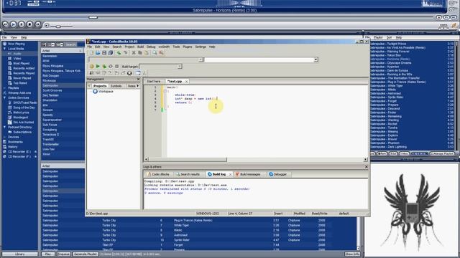Select SHOUTcast Radio in Online Services
The height and width of the screenshot is (258, 460).
pos(25,102)
